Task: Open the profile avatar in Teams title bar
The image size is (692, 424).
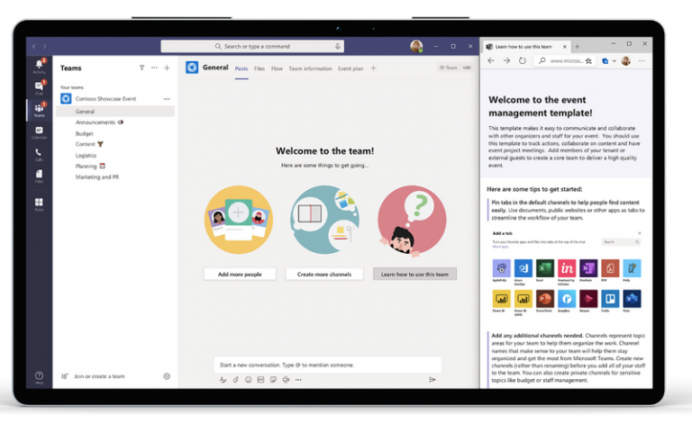Action: (x=415, y=46)
